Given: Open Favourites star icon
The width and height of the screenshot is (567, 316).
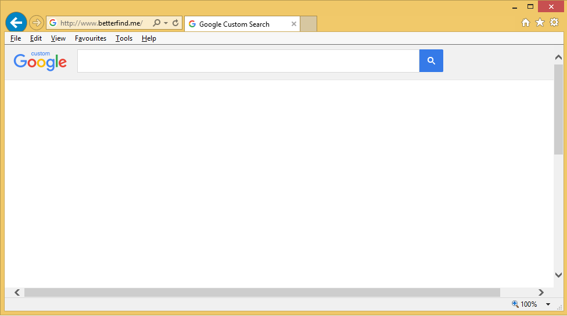Looking at the screenshot, I should click(540, 23).
